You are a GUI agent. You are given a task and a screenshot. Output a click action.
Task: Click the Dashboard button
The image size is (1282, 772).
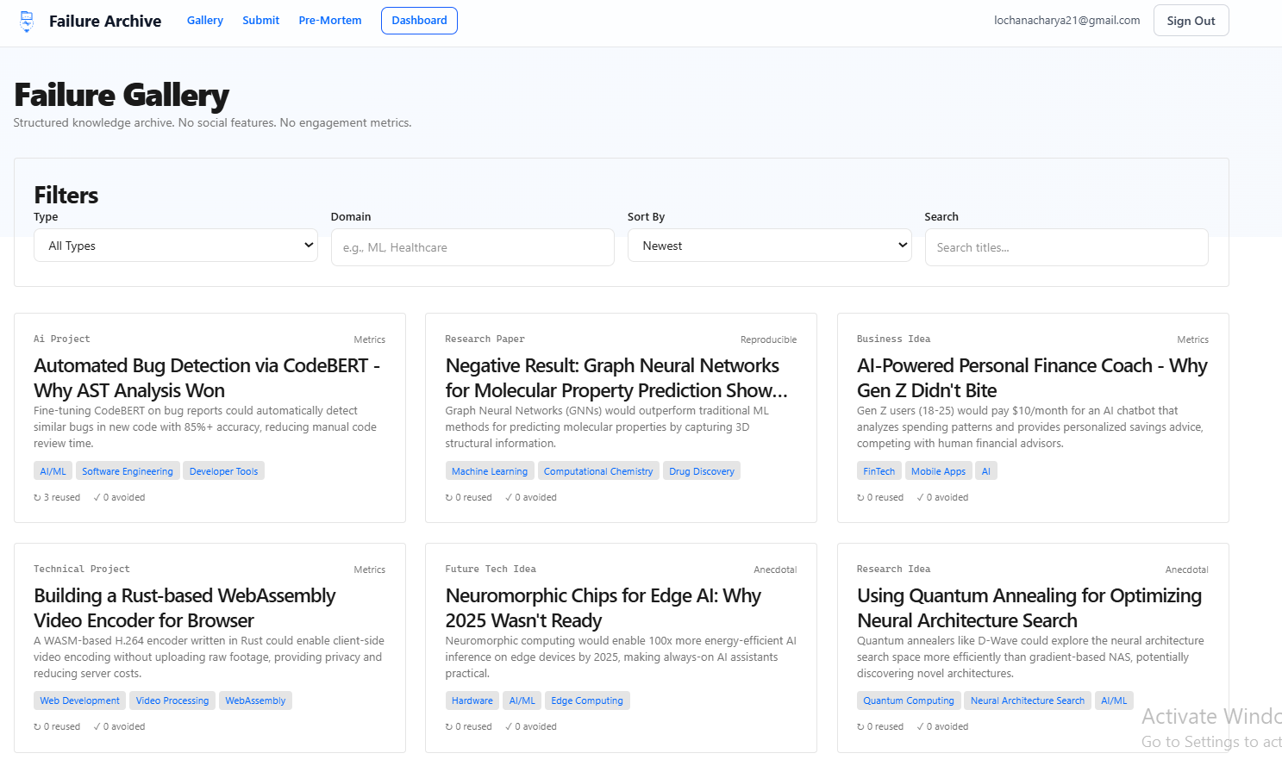tap(419, 21)
